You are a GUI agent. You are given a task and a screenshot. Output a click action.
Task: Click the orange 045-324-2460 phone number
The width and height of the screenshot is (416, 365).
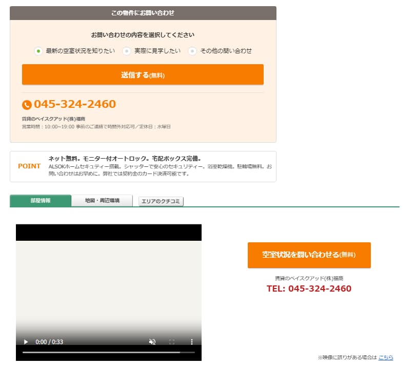[75, 104]
